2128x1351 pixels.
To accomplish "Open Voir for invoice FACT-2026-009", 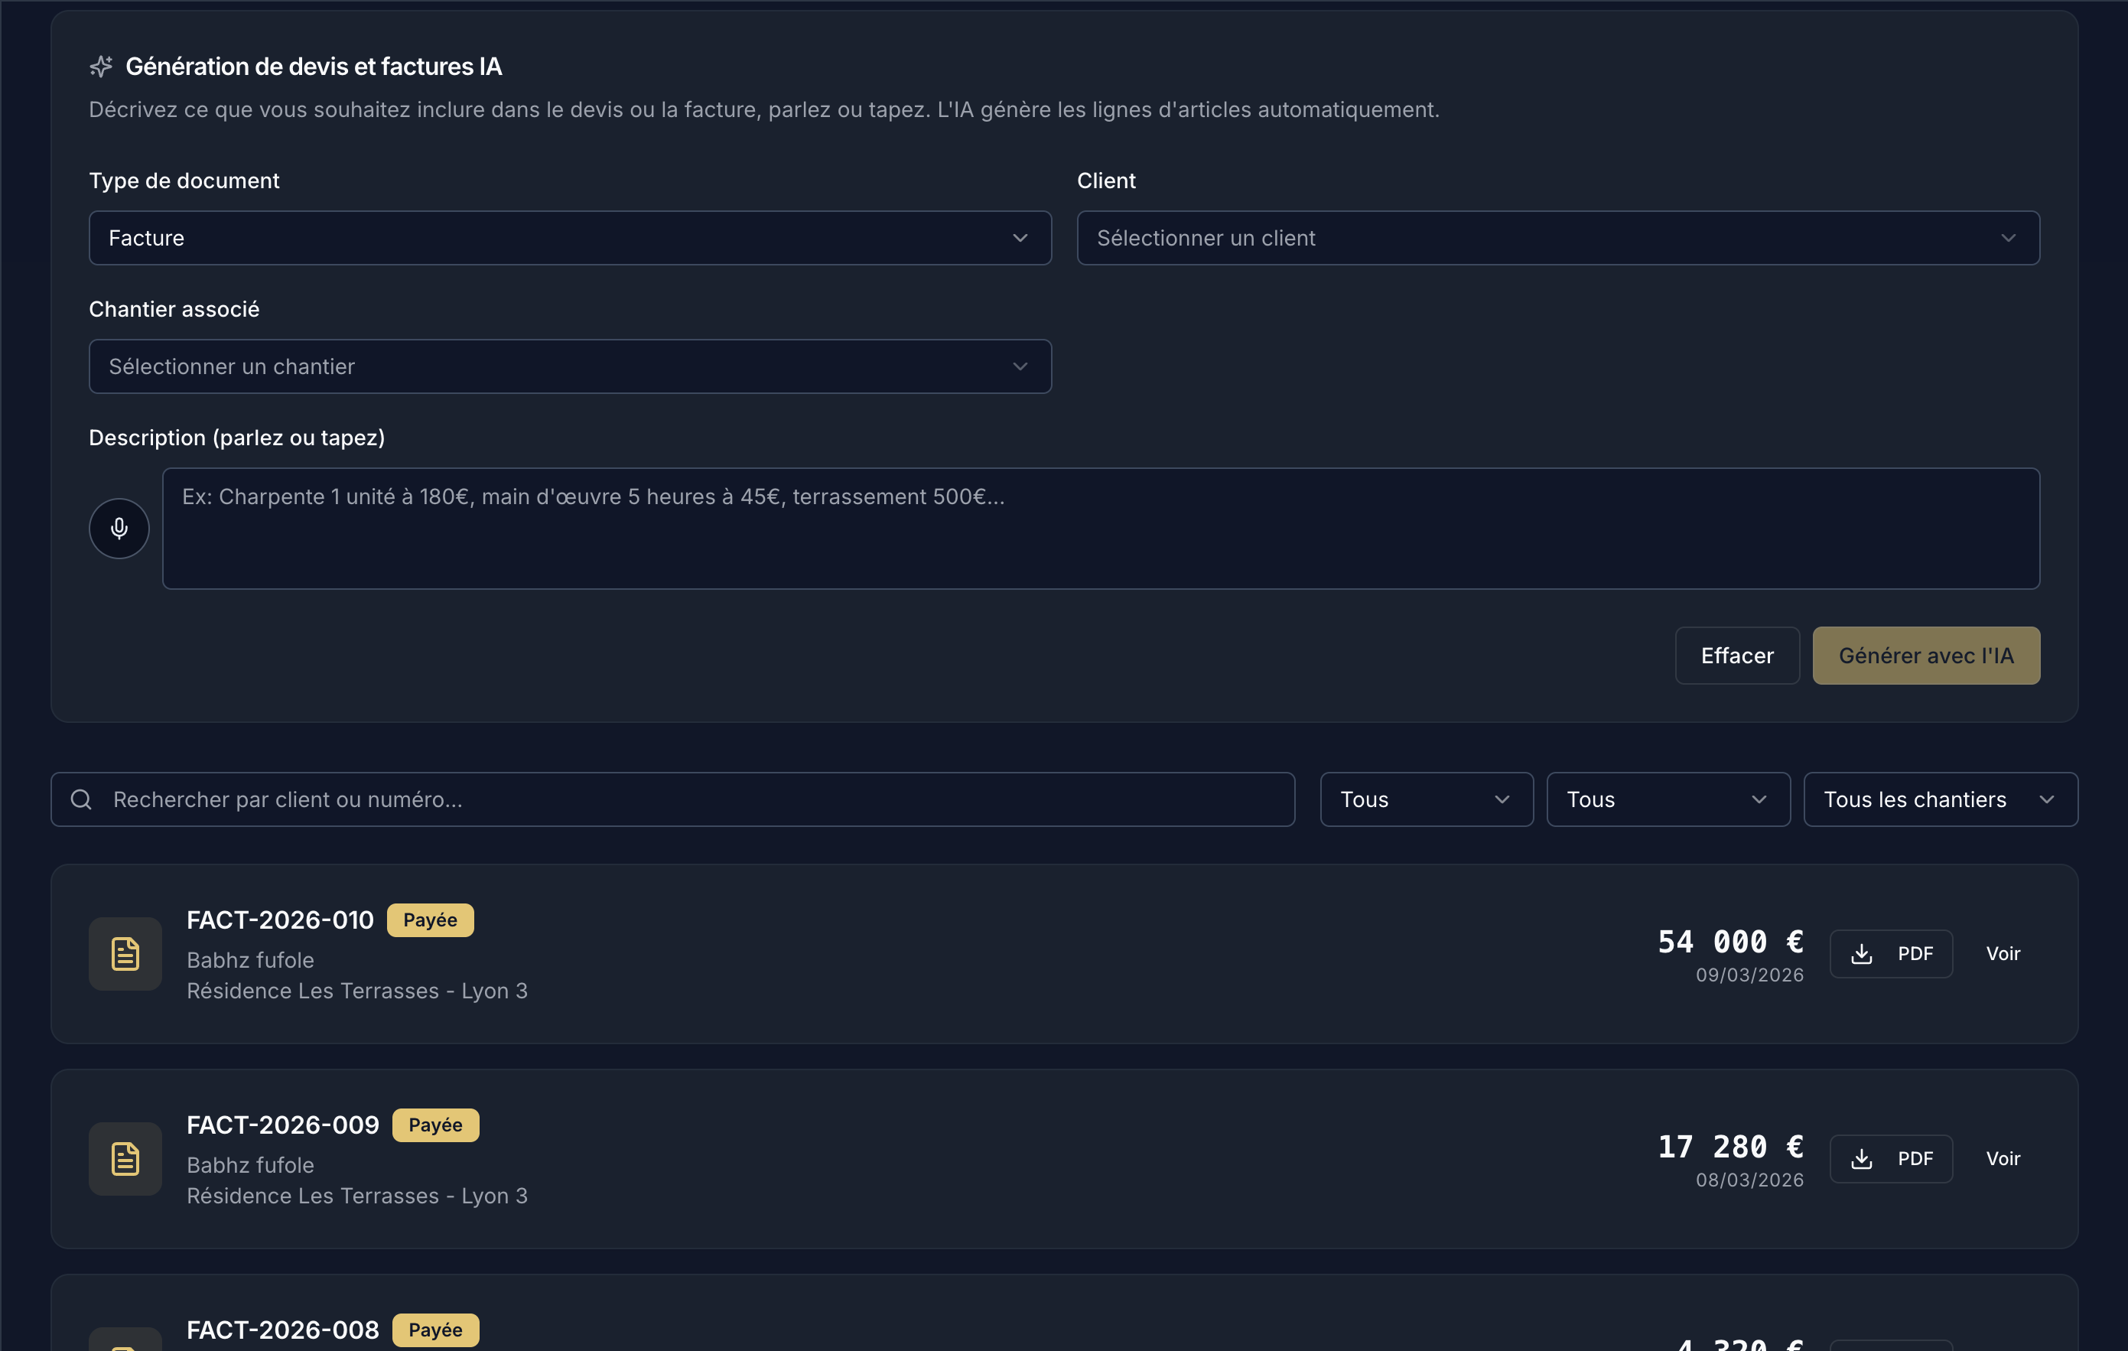I will (x=2003, y=1158).
